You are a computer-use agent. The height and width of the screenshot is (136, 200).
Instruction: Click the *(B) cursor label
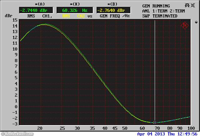[x=109, y=4]
